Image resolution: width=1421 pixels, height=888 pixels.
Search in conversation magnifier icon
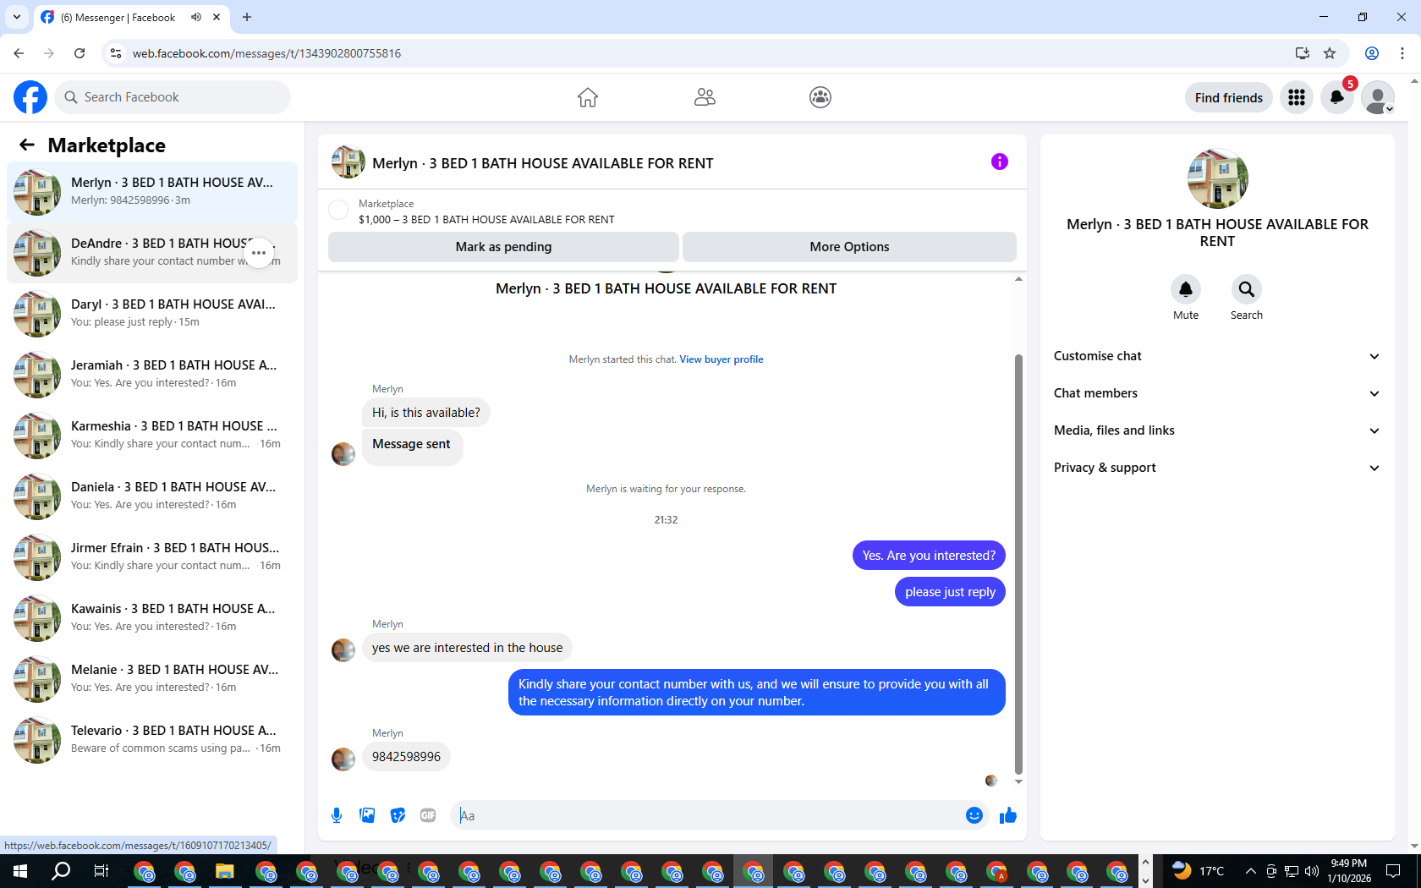1247,289
